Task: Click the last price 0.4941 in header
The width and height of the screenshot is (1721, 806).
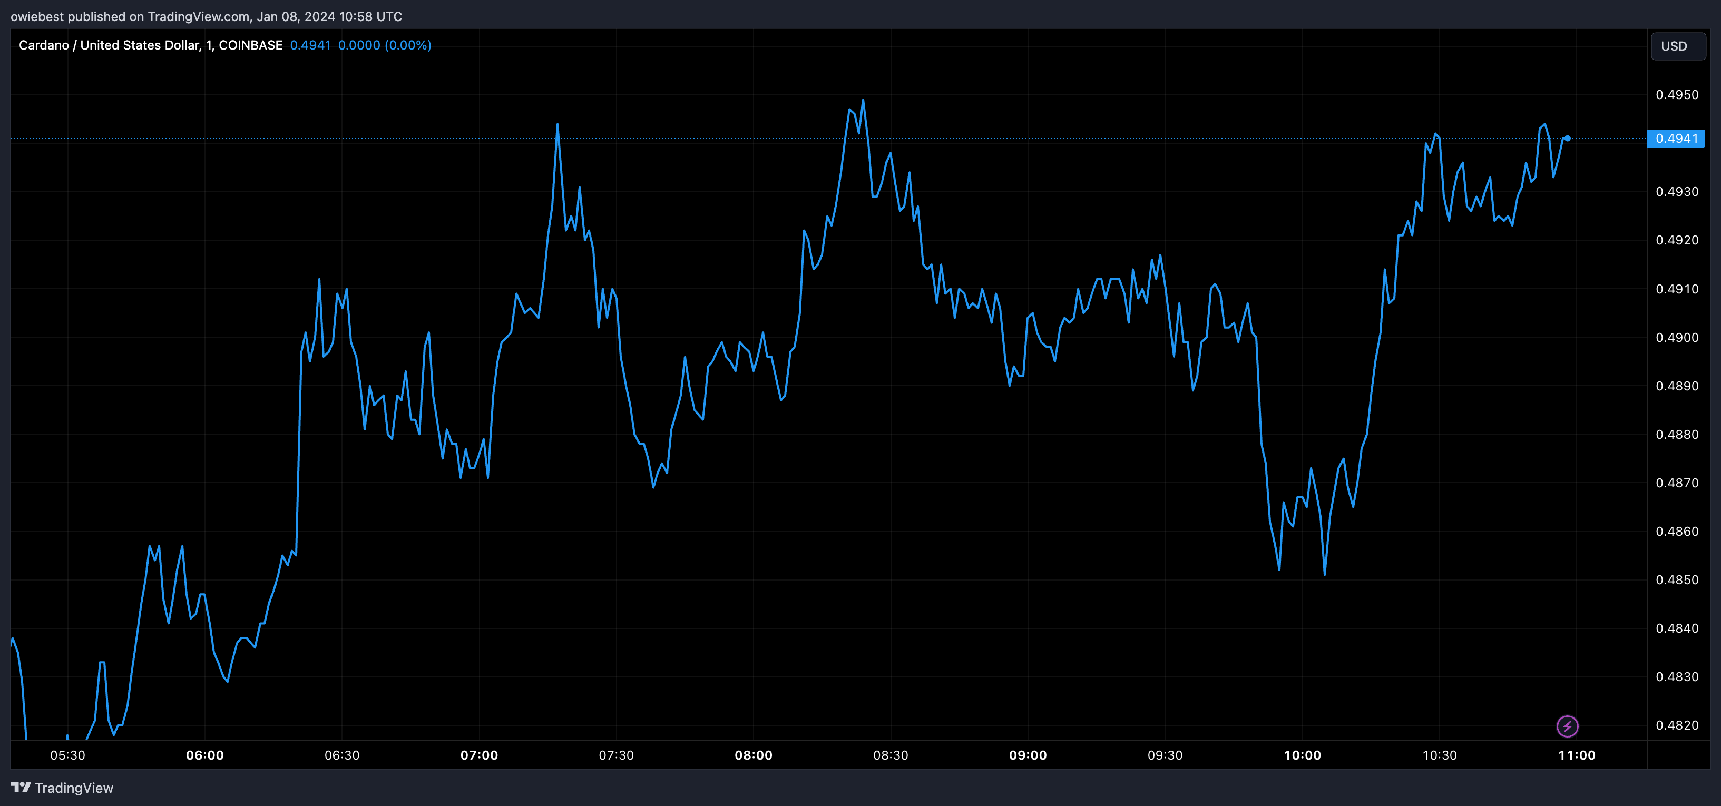Action: coord(310,45)
